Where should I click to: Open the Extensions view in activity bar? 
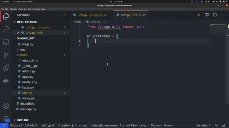(x=6, y=68)
